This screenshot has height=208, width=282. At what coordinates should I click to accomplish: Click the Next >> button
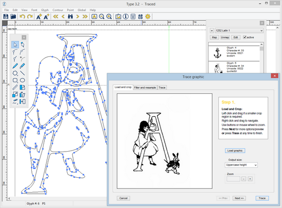[239, 198]
